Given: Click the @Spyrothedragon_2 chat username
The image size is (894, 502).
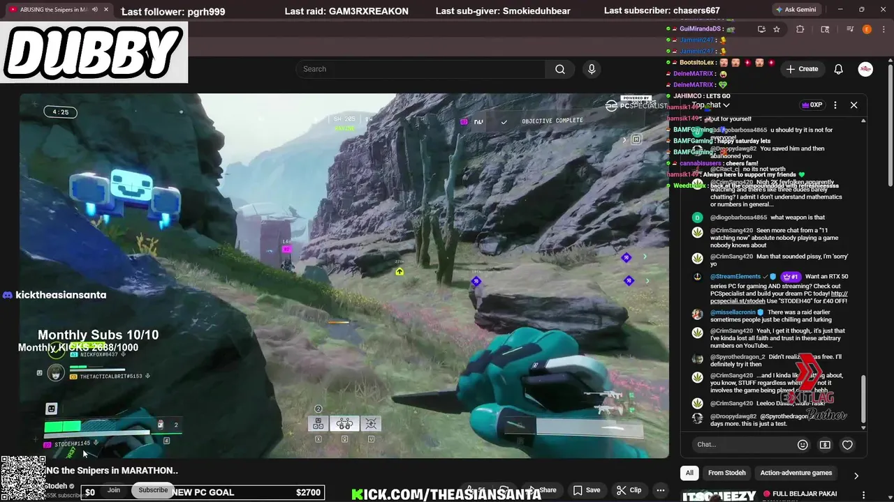Looking at the screenshot, I should (738, 357).
